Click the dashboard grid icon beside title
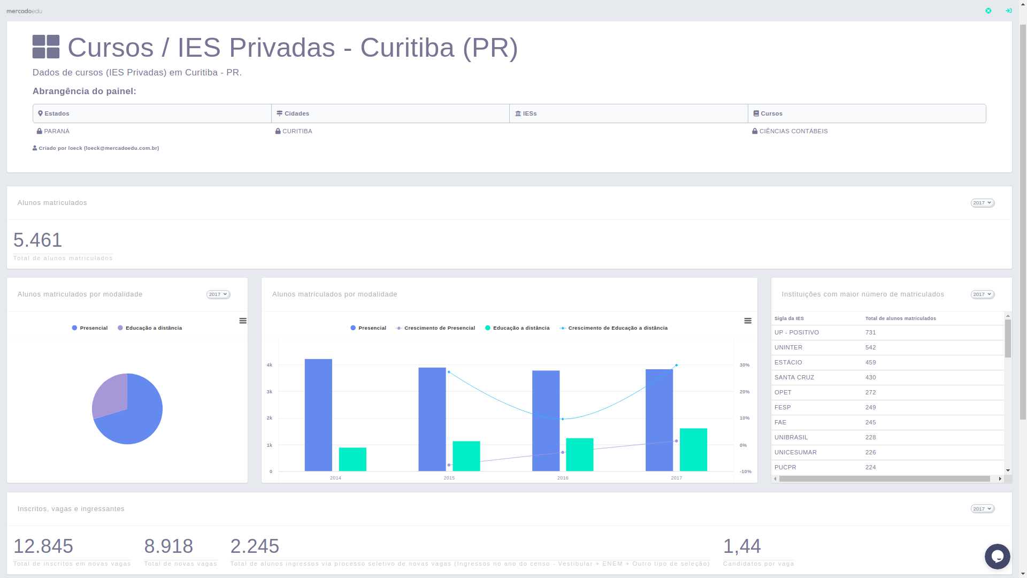Image resolution: width=1027 pixels, height=578 pixels. pos(46,47)
